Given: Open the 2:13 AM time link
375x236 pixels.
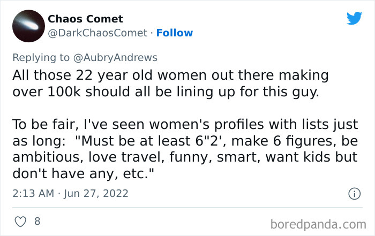Looking at the screenshot, I should point(33,193).
